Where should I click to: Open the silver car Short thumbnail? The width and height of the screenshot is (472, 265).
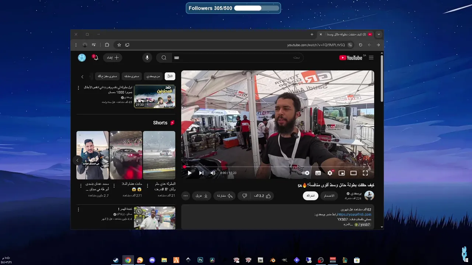point(126,155)
